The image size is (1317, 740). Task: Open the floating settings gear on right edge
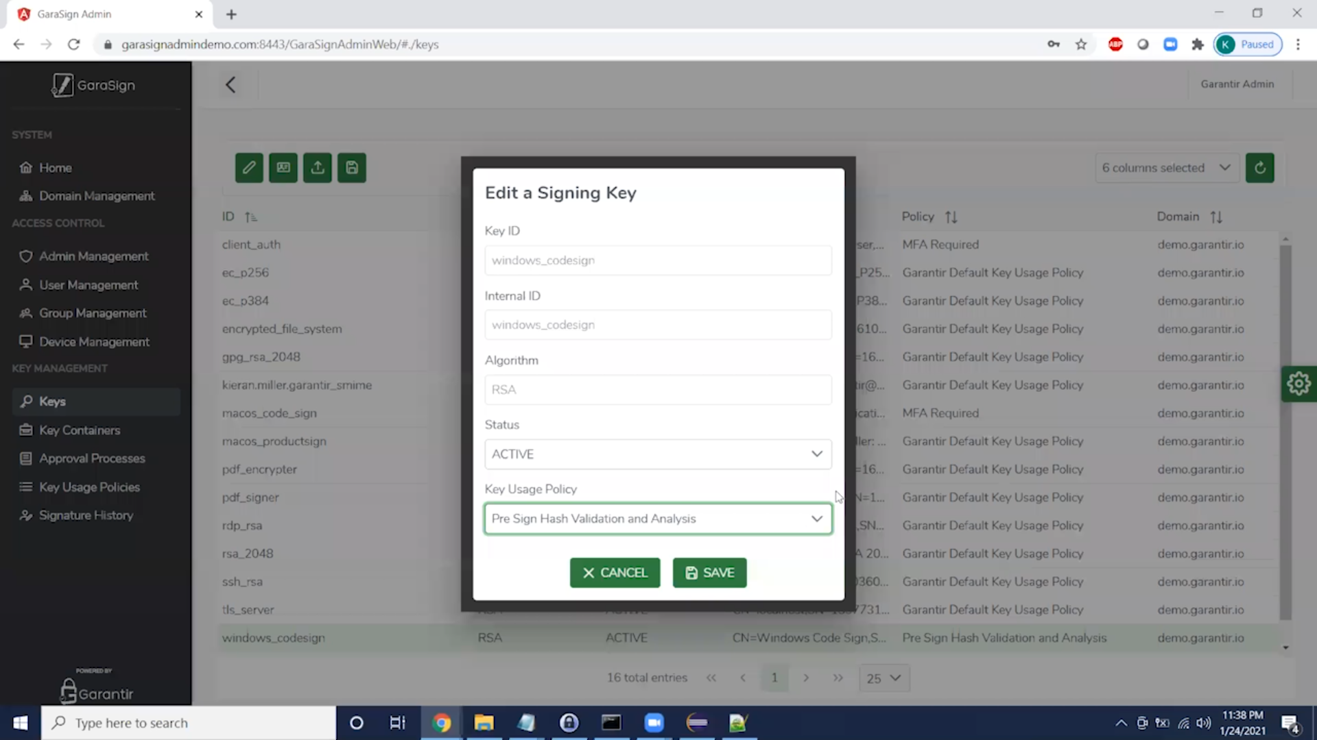tap(1299, 384)
